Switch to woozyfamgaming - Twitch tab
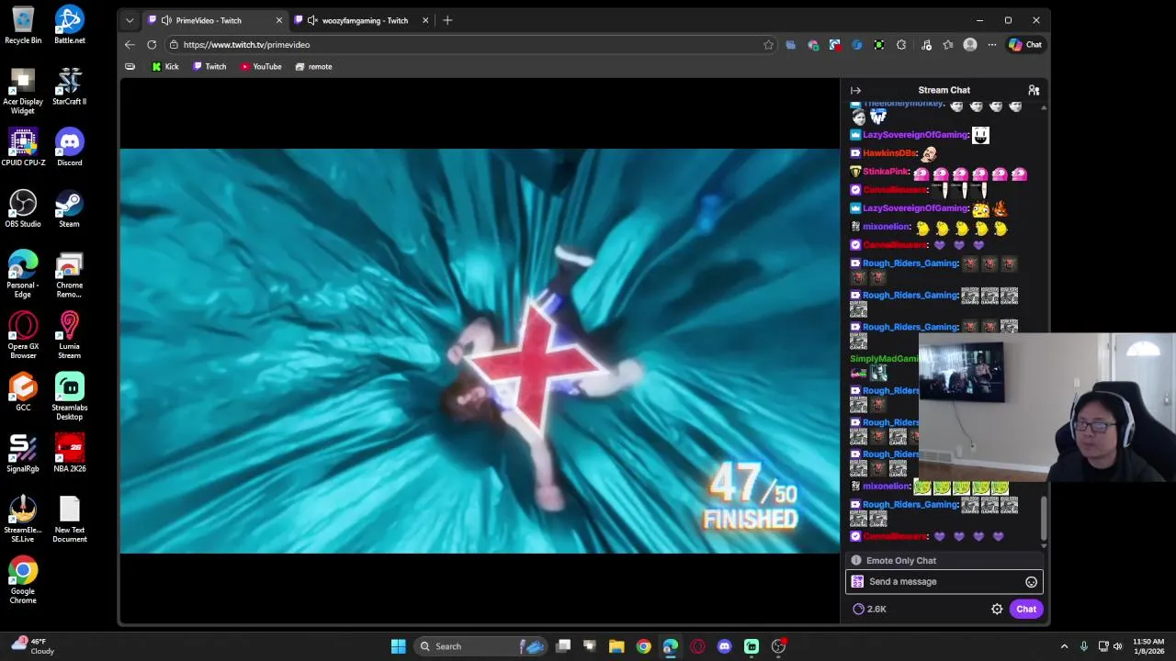The width and height of the screenshot is (1176, 661). tap(364, 20)
